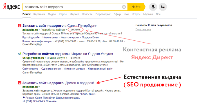Click the phone number +7 (951) 675-33-01

tap(66, 41)
